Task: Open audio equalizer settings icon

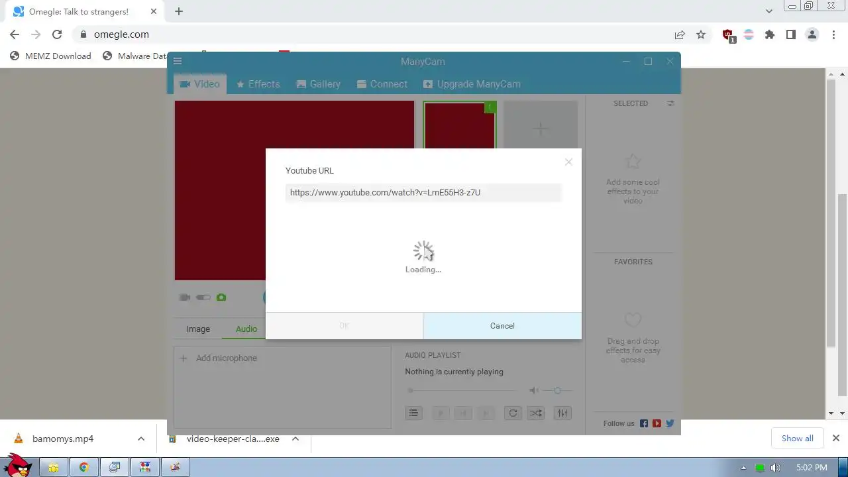Action: (x=562, y=413)
